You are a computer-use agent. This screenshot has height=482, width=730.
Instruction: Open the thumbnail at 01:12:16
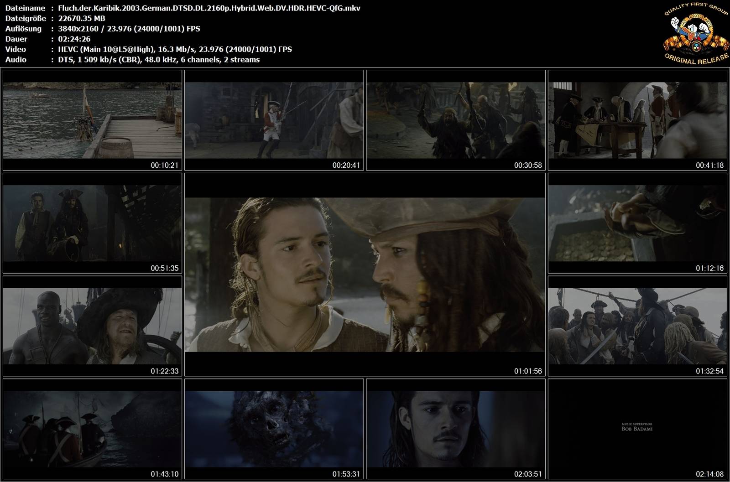pos(637,223)
